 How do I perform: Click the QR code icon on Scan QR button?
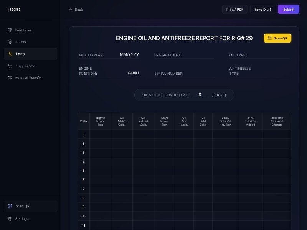(x=270, y=38)
